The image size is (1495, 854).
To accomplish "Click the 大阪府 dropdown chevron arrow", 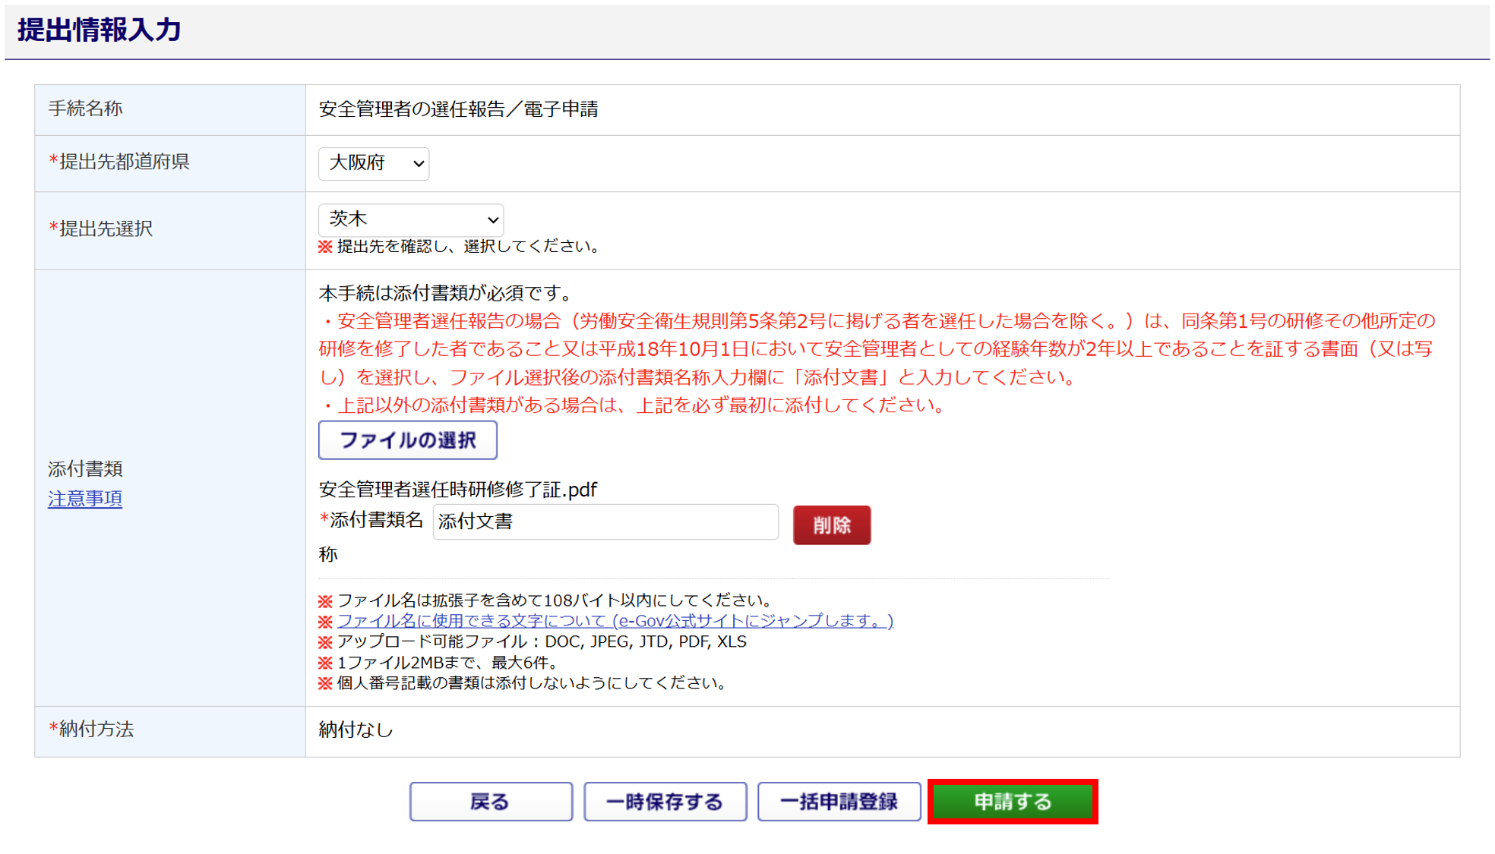I will tap(418, 163).
